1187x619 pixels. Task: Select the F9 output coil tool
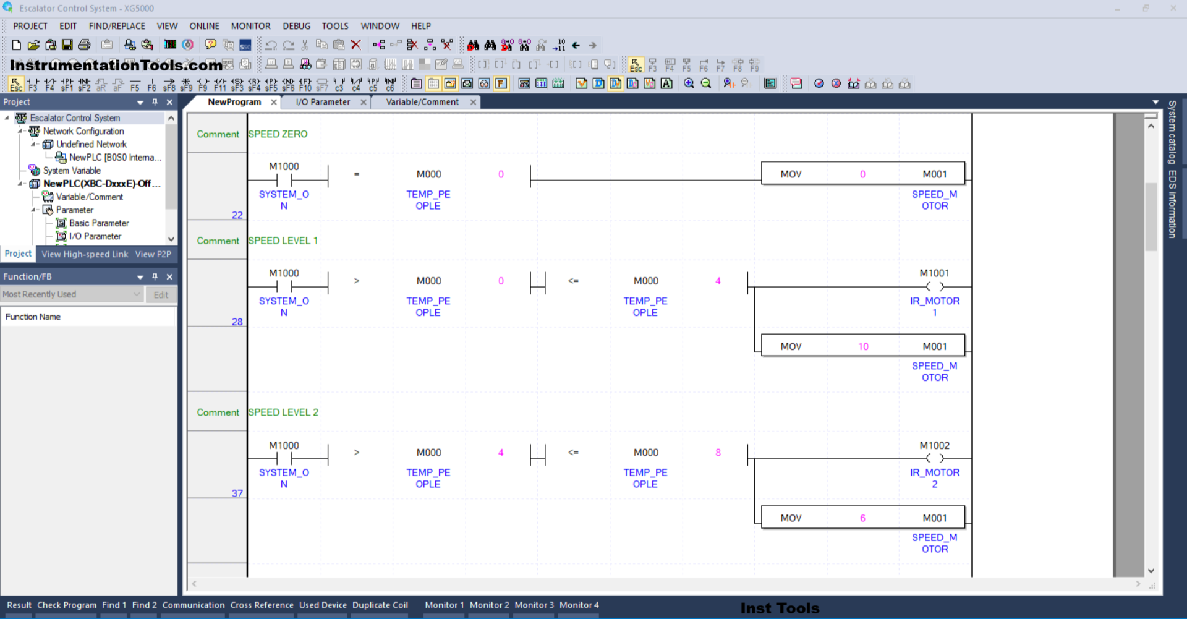[203, 84]
